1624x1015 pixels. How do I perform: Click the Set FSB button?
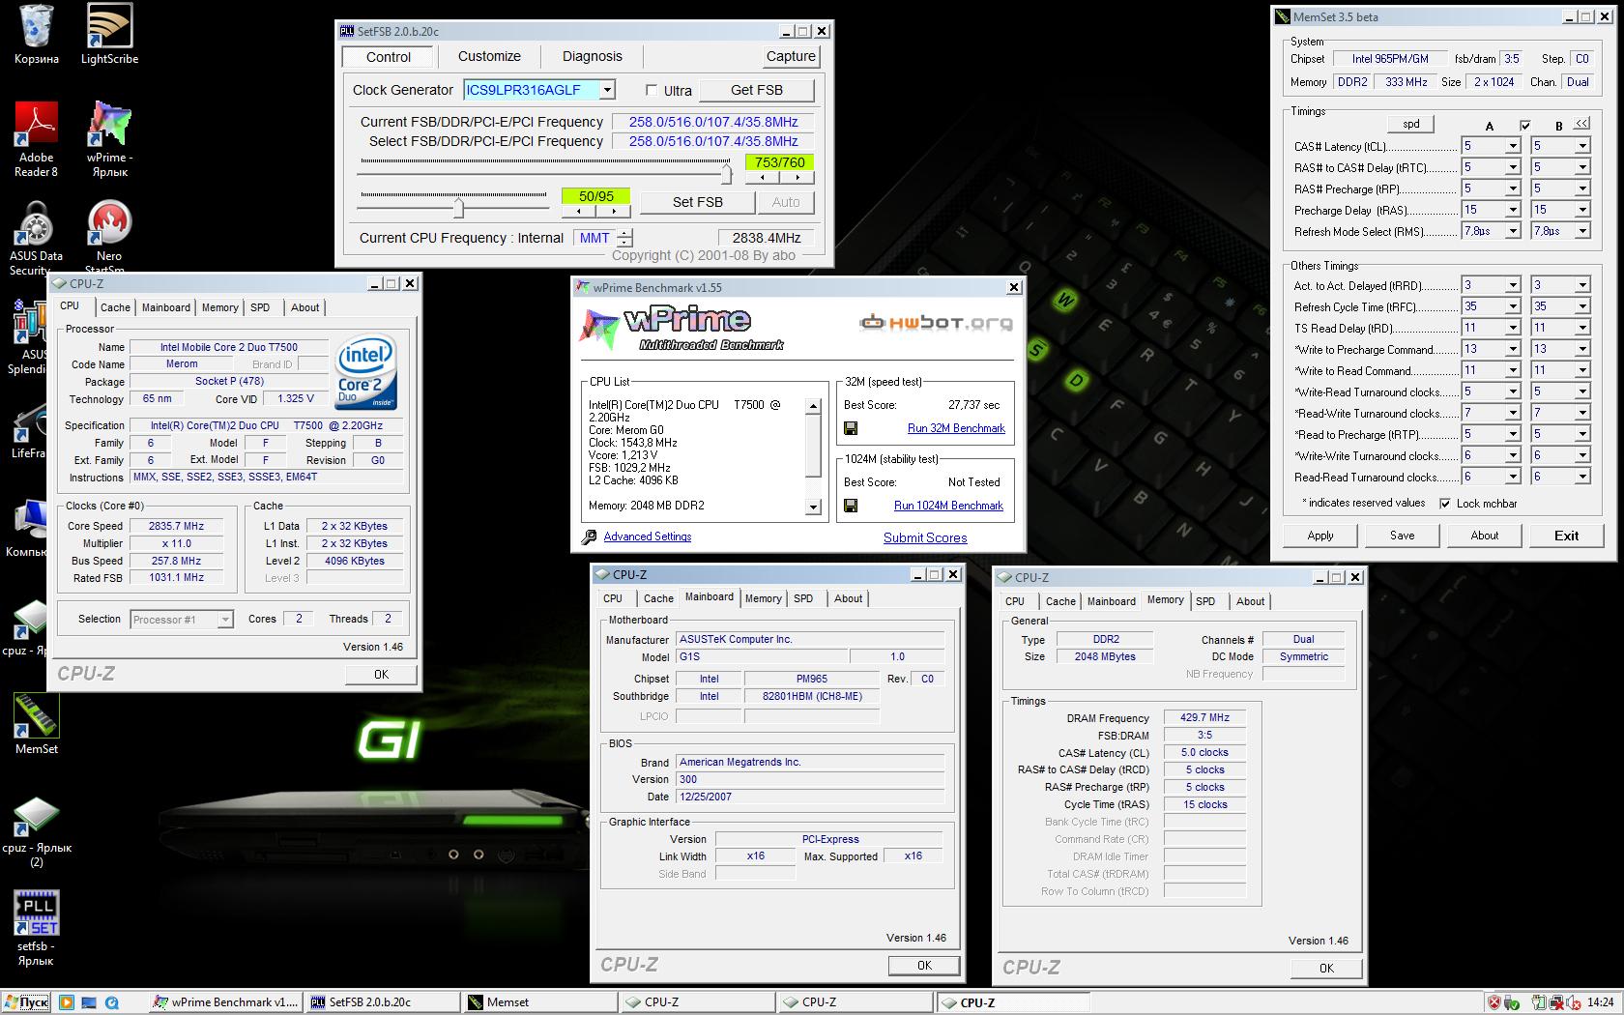coord(698,202)
